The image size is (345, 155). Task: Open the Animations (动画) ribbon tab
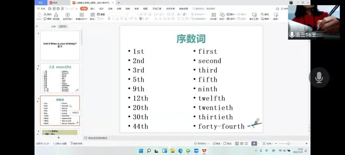pyautogui.click(x=119, y=9)
